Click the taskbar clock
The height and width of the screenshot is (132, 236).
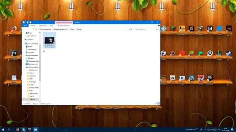pos(225,129)
